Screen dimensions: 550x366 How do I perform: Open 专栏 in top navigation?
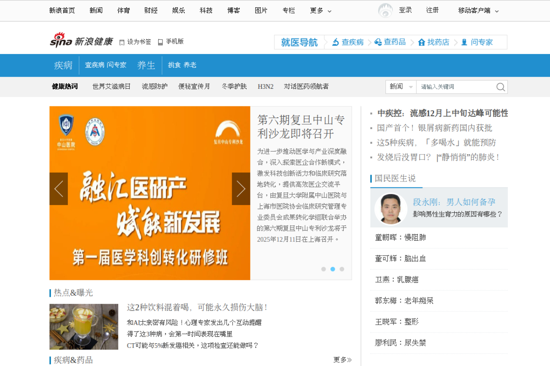(x=289, y=11)
